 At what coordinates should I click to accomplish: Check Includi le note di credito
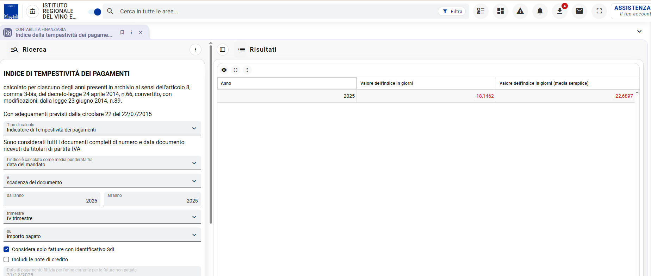click(x=6, y=259)
